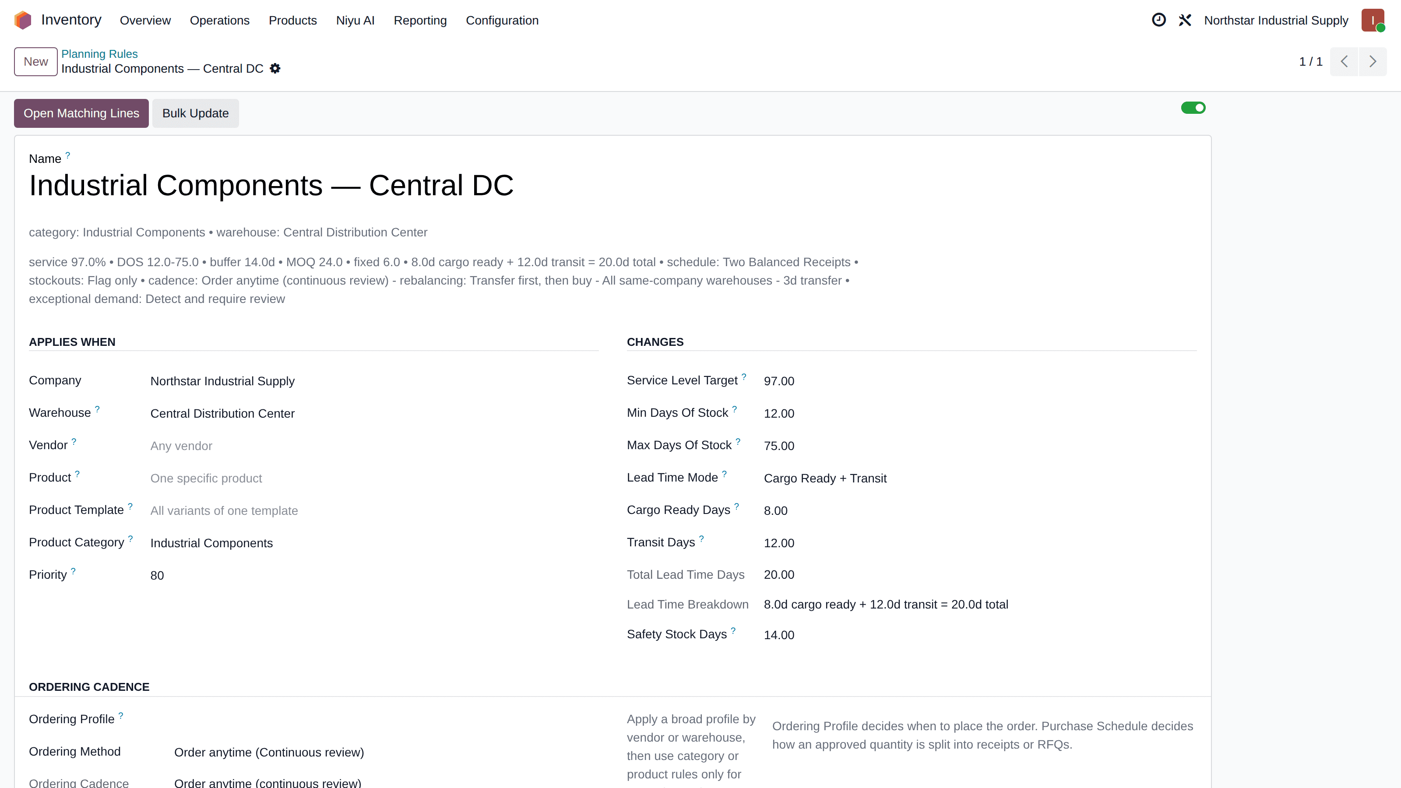
Task: Show help tooltip for Safety Stock Days
Action: point(733,630)
